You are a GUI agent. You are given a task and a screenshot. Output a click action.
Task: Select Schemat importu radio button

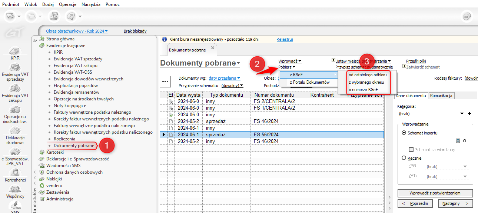click(x=404, y=133)
